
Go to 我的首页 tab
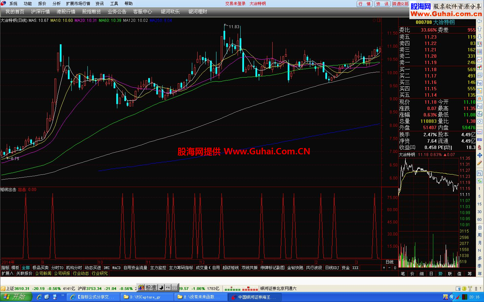(x=15, y=12)
